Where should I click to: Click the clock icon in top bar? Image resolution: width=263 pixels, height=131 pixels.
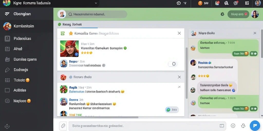coord(179,3)
